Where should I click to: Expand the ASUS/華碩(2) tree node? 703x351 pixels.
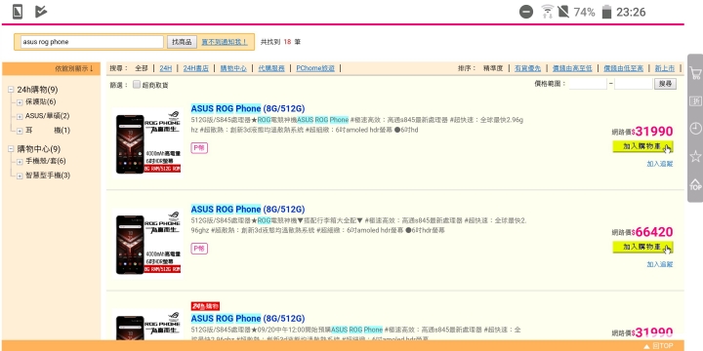click(x=20, y=117)
